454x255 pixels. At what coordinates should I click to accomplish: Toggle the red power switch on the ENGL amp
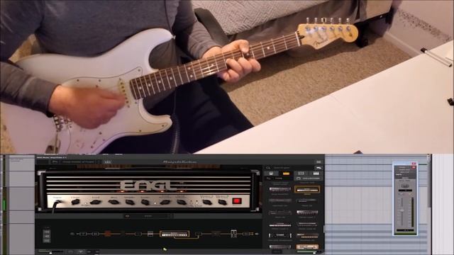point(236,201)
